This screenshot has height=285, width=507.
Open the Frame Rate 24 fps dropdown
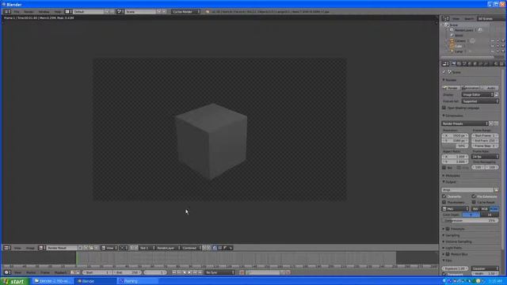point(485,157)
